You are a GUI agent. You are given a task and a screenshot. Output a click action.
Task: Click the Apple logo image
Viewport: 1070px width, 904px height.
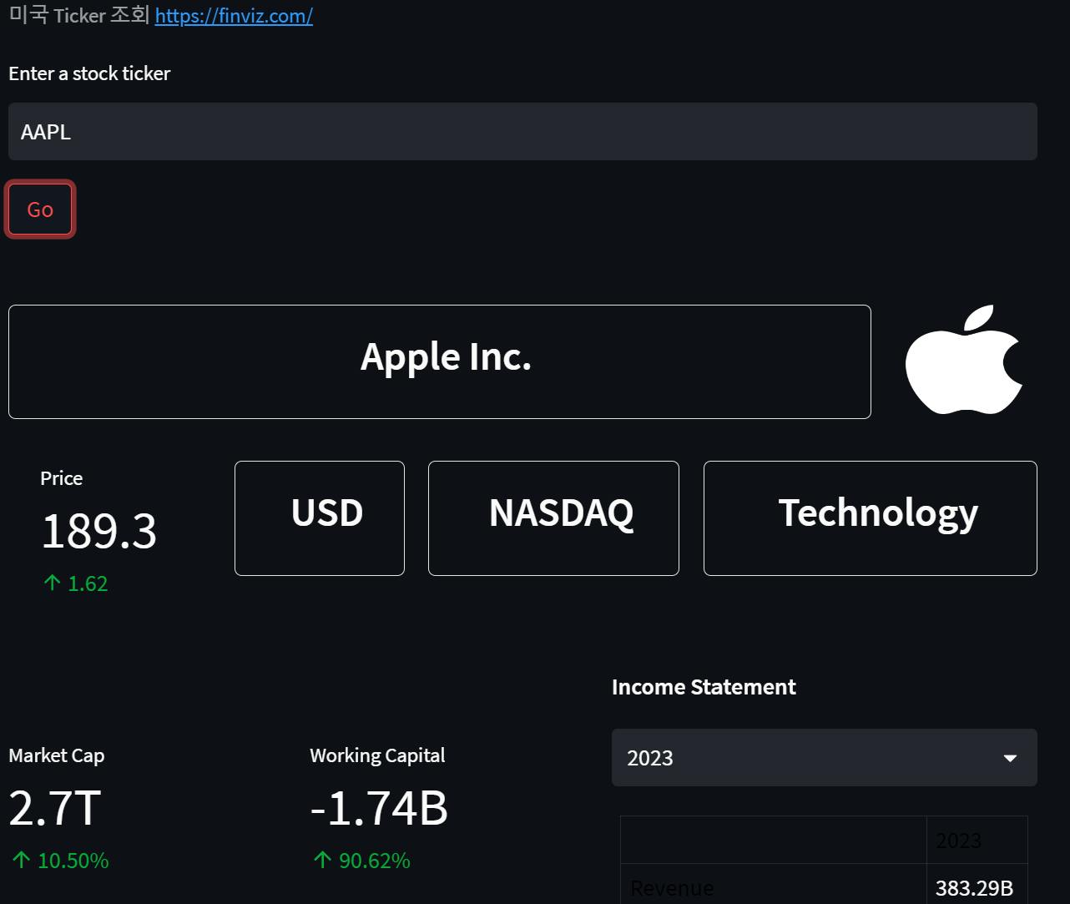pos(964,360)
